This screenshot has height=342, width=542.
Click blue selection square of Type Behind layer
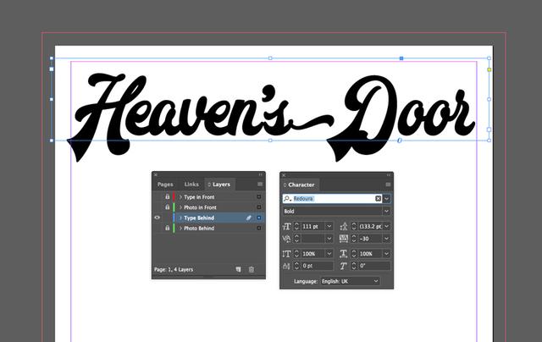[259, 218]
